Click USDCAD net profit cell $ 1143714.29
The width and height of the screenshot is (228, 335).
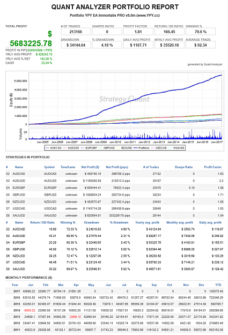(x=92, y=209)
